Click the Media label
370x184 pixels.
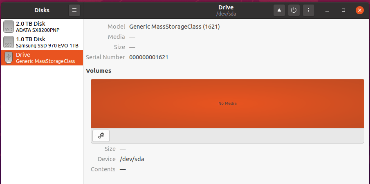coord(117,37)
